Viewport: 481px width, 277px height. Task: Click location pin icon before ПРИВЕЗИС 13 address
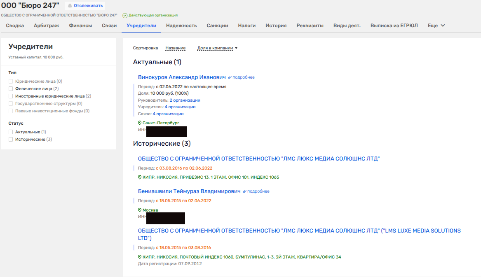[140, 177]
